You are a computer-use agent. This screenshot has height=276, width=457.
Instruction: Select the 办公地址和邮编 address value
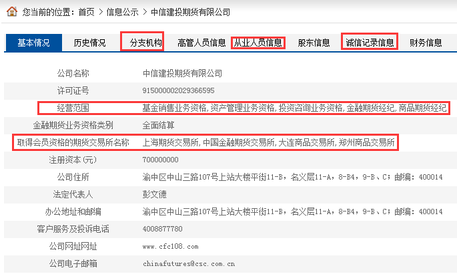tap(292, 211)
